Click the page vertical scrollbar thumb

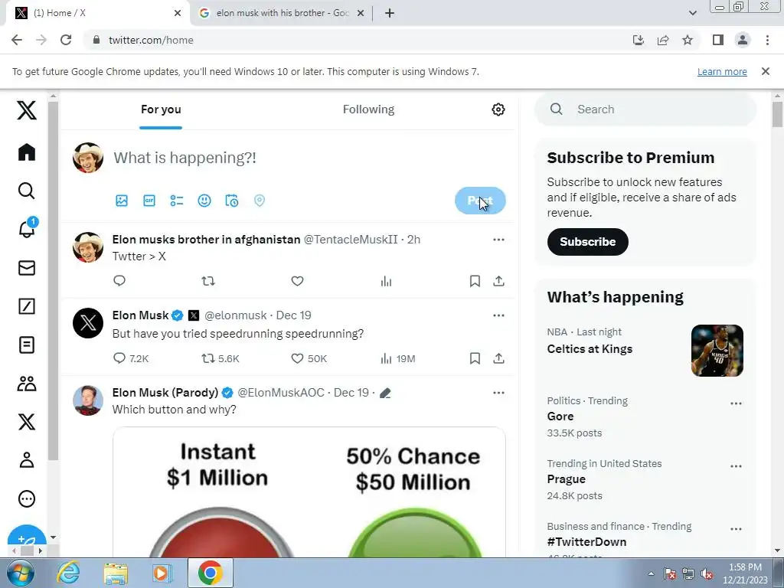777,114
